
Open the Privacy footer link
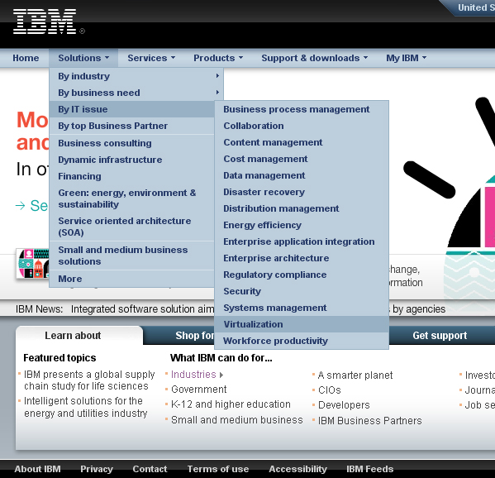pyautogui.click(x=97, y=469)
